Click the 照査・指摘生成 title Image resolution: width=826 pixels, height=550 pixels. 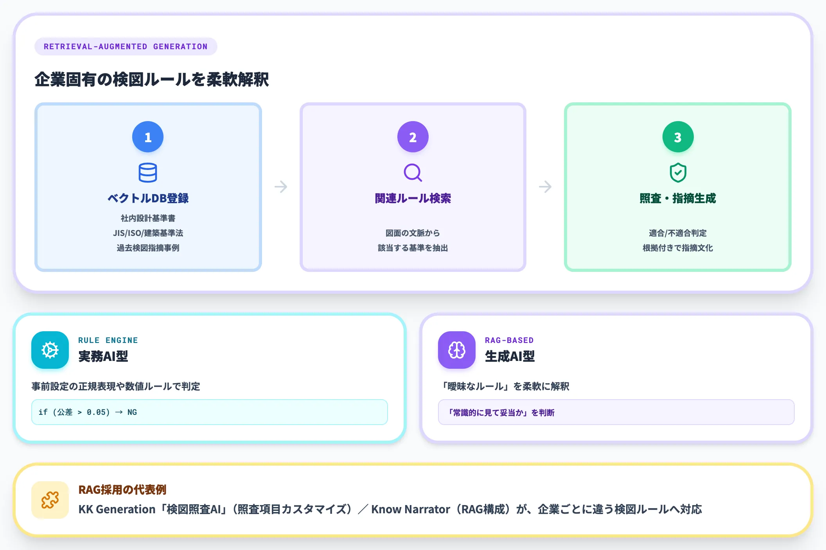(x=678, y=198)
